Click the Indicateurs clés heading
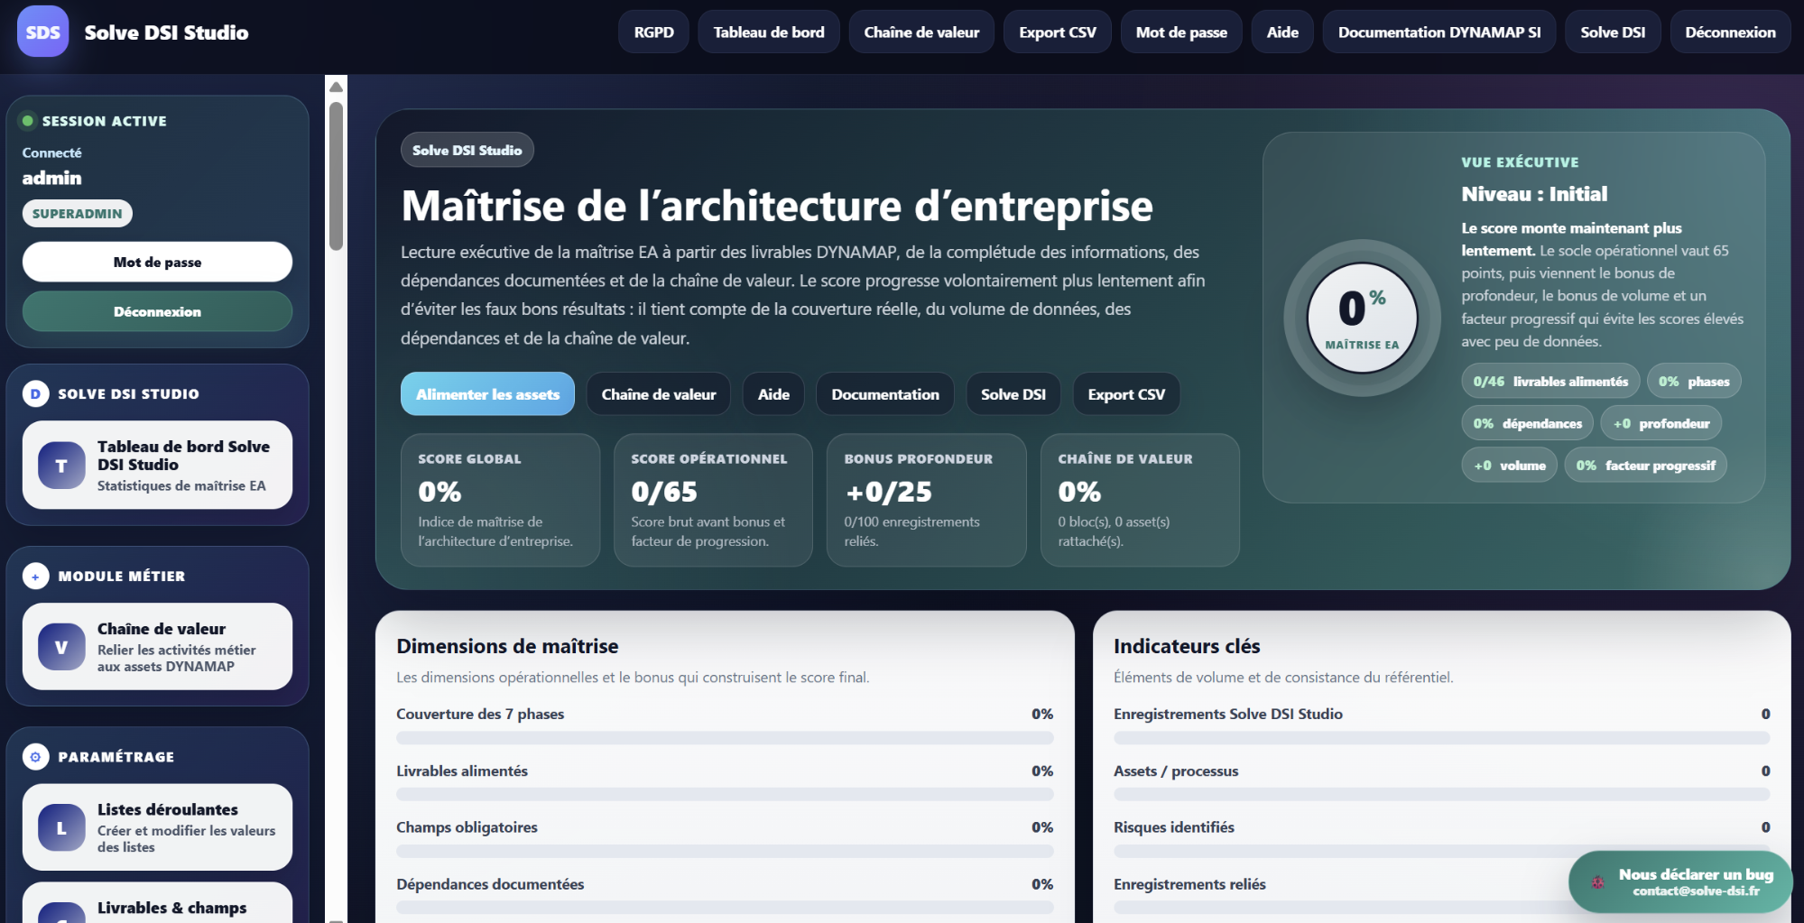The image size is (1804, 923). [x=1187, y=646]
